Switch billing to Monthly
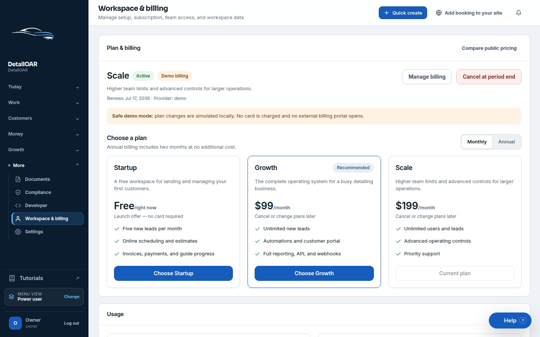 pos(477,142)
